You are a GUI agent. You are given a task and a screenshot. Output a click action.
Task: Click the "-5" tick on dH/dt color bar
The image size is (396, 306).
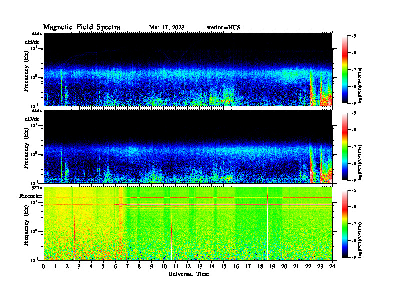point(354,36)
